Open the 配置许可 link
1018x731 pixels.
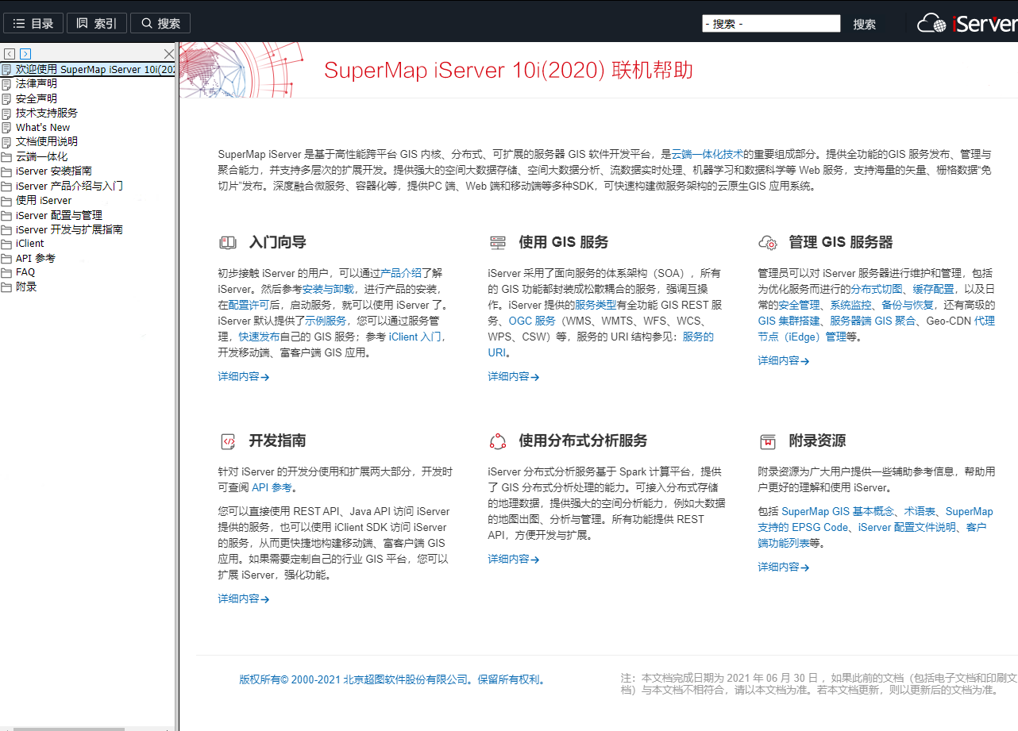pos(249,305)
